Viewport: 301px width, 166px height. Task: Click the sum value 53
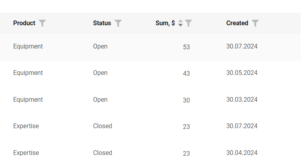coord(186,47)
